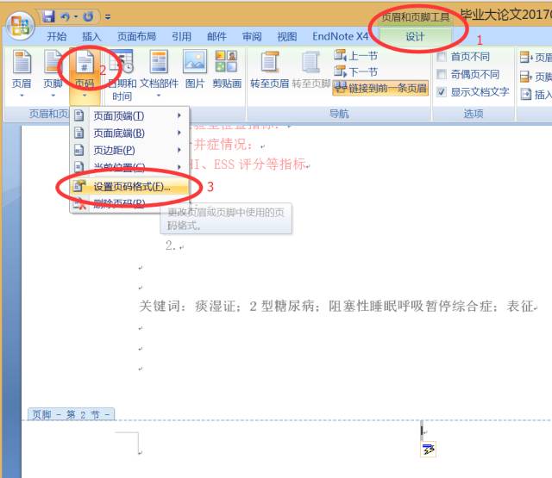Click the 页面底端 menu item icon
This screenshot has height=478, width=552.
pos(79,133)
